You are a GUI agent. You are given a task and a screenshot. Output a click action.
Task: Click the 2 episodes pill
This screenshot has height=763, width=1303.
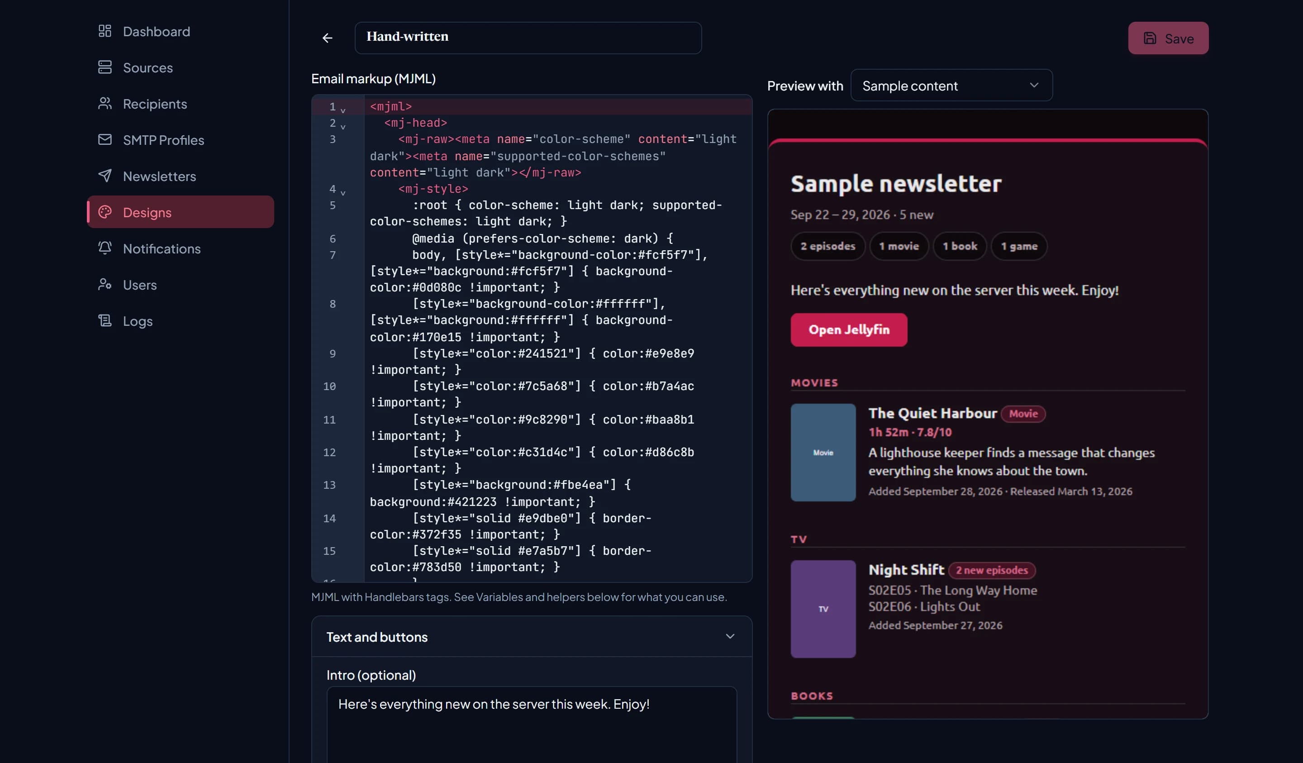pos(827,246)
